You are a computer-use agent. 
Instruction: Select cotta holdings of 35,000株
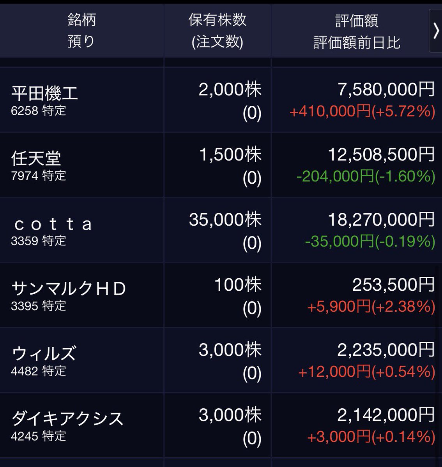point(225,220)
